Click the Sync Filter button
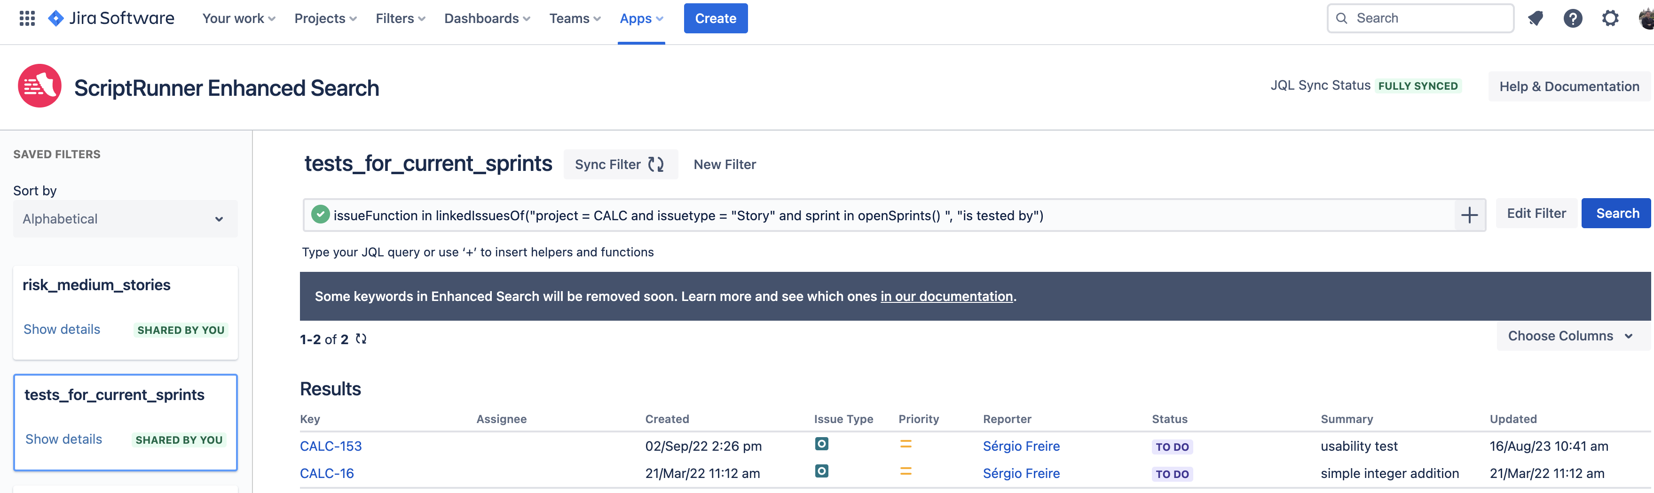Image resolution: width=1654 pixels, height=493 pixels. click(x=620, y=165)
